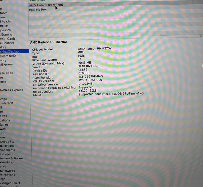Click the Type value 'GPU'
Screen dimensions: 203x187
[x=81, y=52]
